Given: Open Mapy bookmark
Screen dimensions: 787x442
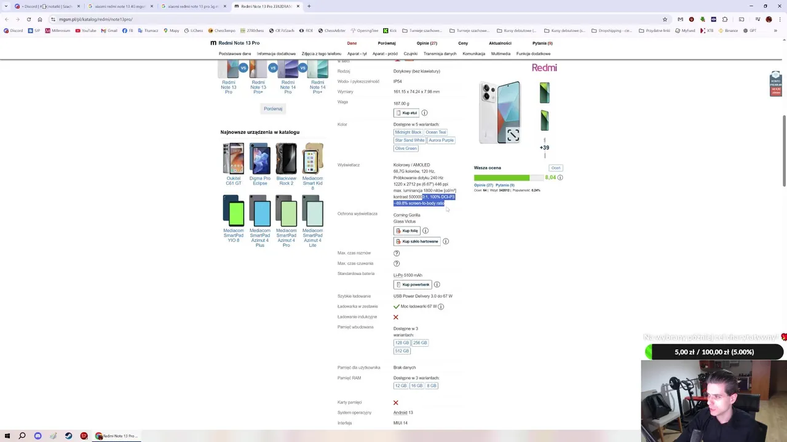Looking at the screenshot, I should [x=172, y=31].
